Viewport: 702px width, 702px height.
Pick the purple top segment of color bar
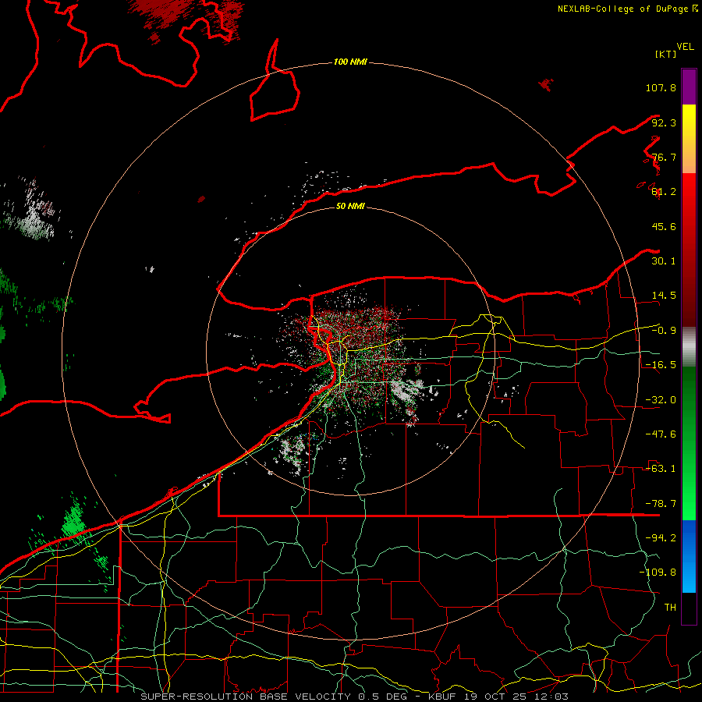tap(689, 87)
